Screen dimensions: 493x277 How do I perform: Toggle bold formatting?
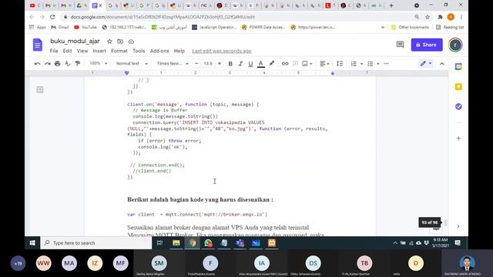click(x=230, y=64)
